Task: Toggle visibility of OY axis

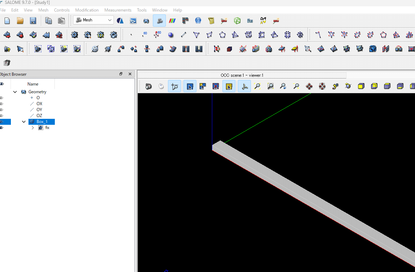Action: (x=2, y=110)
